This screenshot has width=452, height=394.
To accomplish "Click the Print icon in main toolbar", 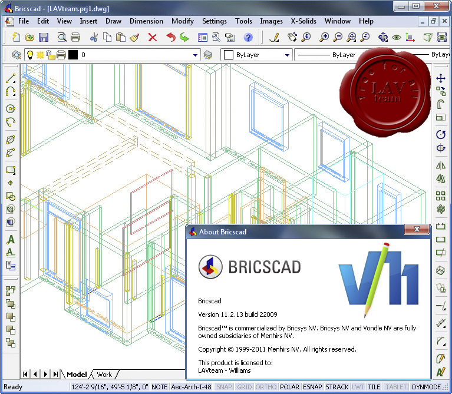I will coord(75,37).
